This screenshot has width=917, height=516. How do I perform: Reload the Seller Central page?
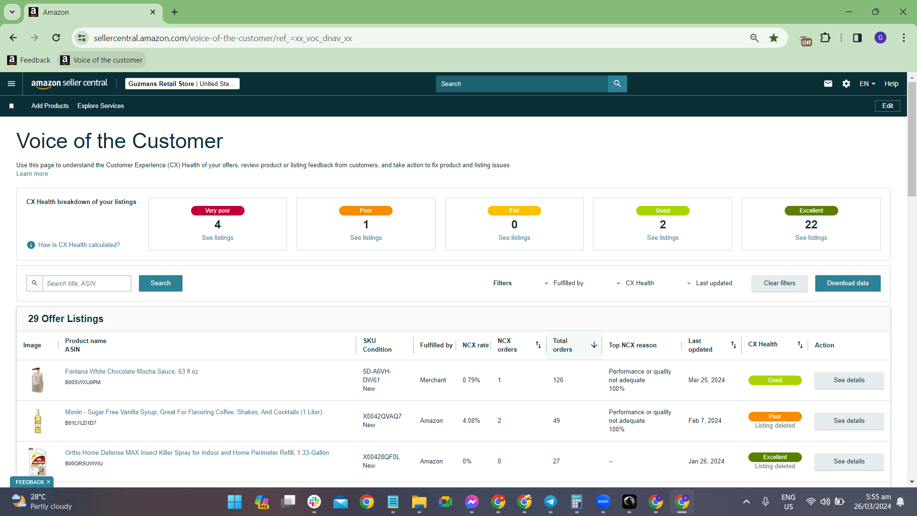click(56, 38)
